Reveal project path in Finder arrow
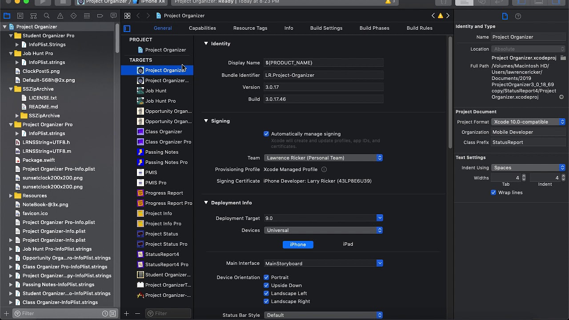 561,97
